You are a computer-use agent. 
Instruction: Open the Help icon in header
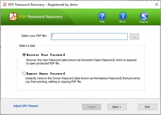click(x=102, y=16)
